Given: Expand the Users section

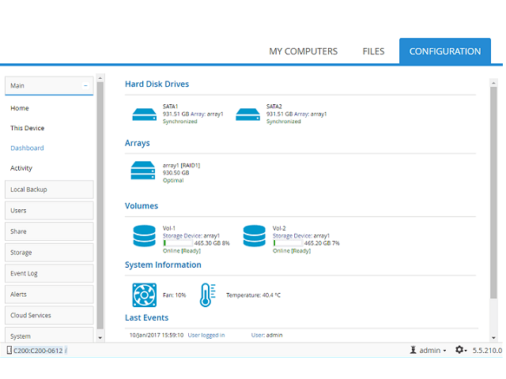Looking at the screenshot, I should (49, 211).
